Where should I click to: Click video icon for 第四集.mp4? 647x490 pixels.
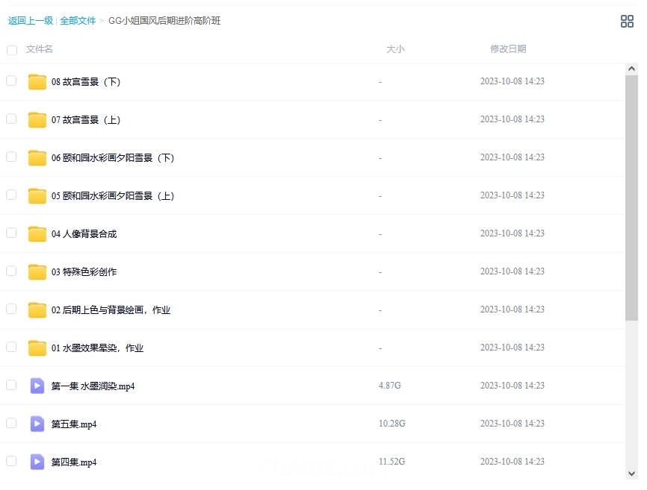pyautogui.click(x=37, y=462)
